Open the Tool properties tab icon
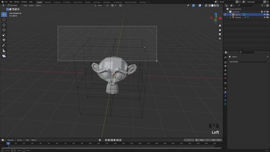 (225, 57)
